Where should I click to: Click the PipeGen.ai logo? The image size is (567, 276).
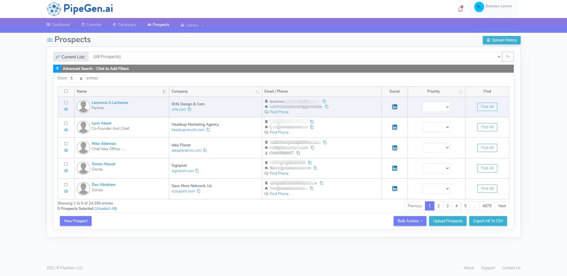point(79,8)
